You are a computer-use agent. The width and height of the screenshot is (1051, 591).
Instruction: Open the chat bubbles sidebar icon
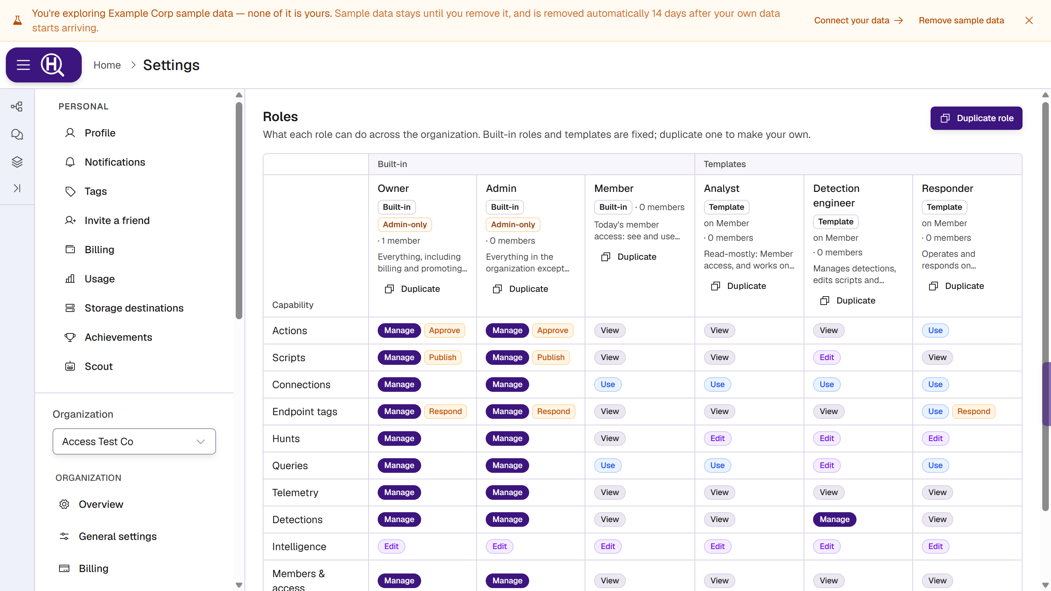pyautogui.click(x=17, y=134)
